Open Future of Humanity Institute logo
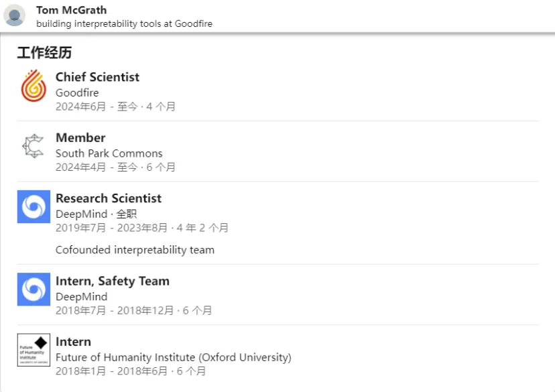 pos(34,350)
